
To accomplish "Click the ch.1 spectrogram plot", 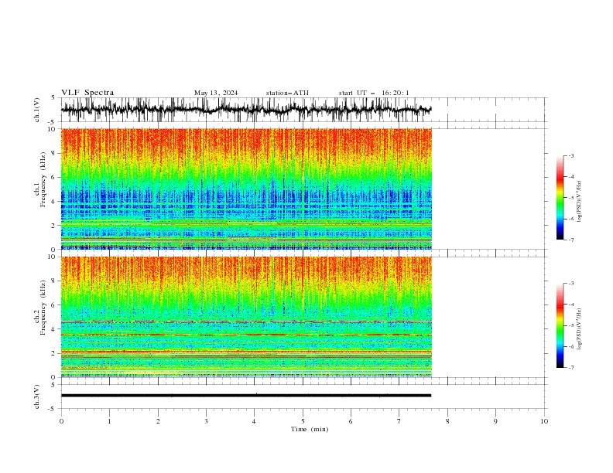I will click(x=246, y=189).
